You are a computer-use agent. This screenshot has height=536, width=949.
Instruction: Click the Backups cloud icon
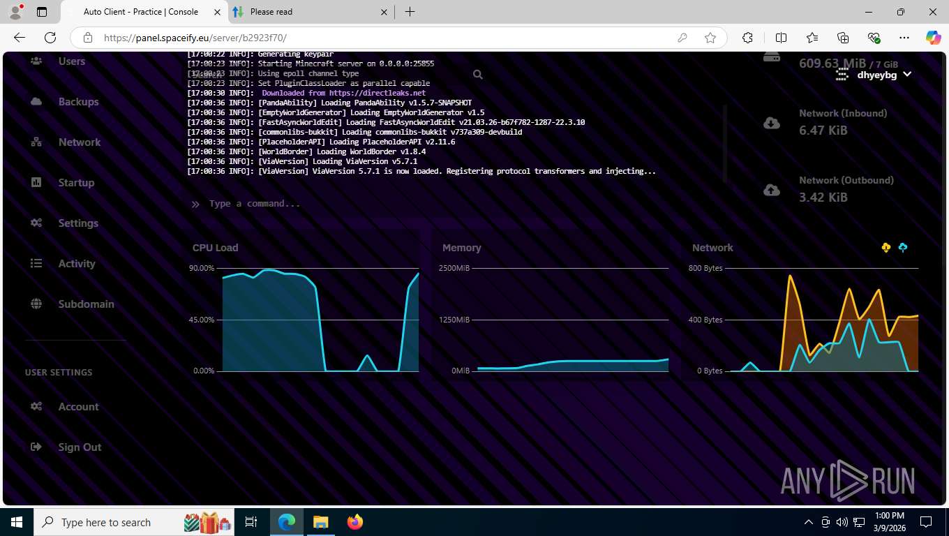tap(36, 102)
